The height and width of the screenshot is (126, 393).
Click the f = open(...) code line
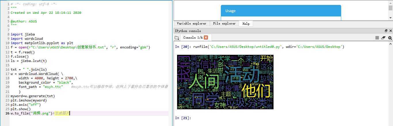click(x=80, y=47)
